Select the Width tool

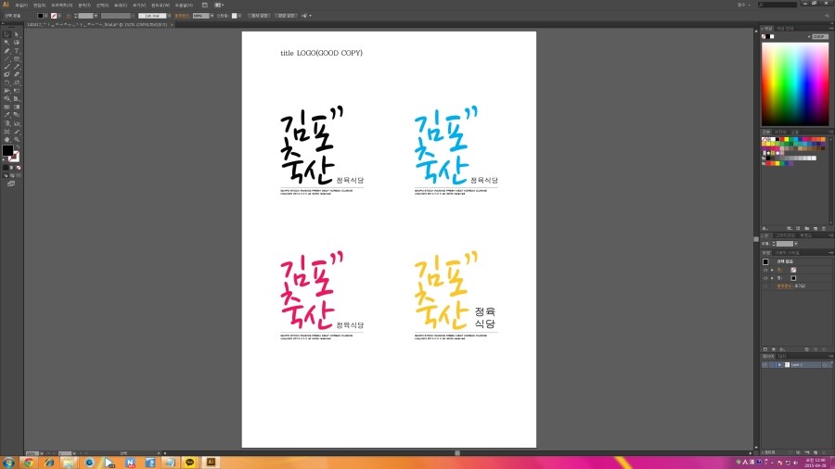[6, 91]
